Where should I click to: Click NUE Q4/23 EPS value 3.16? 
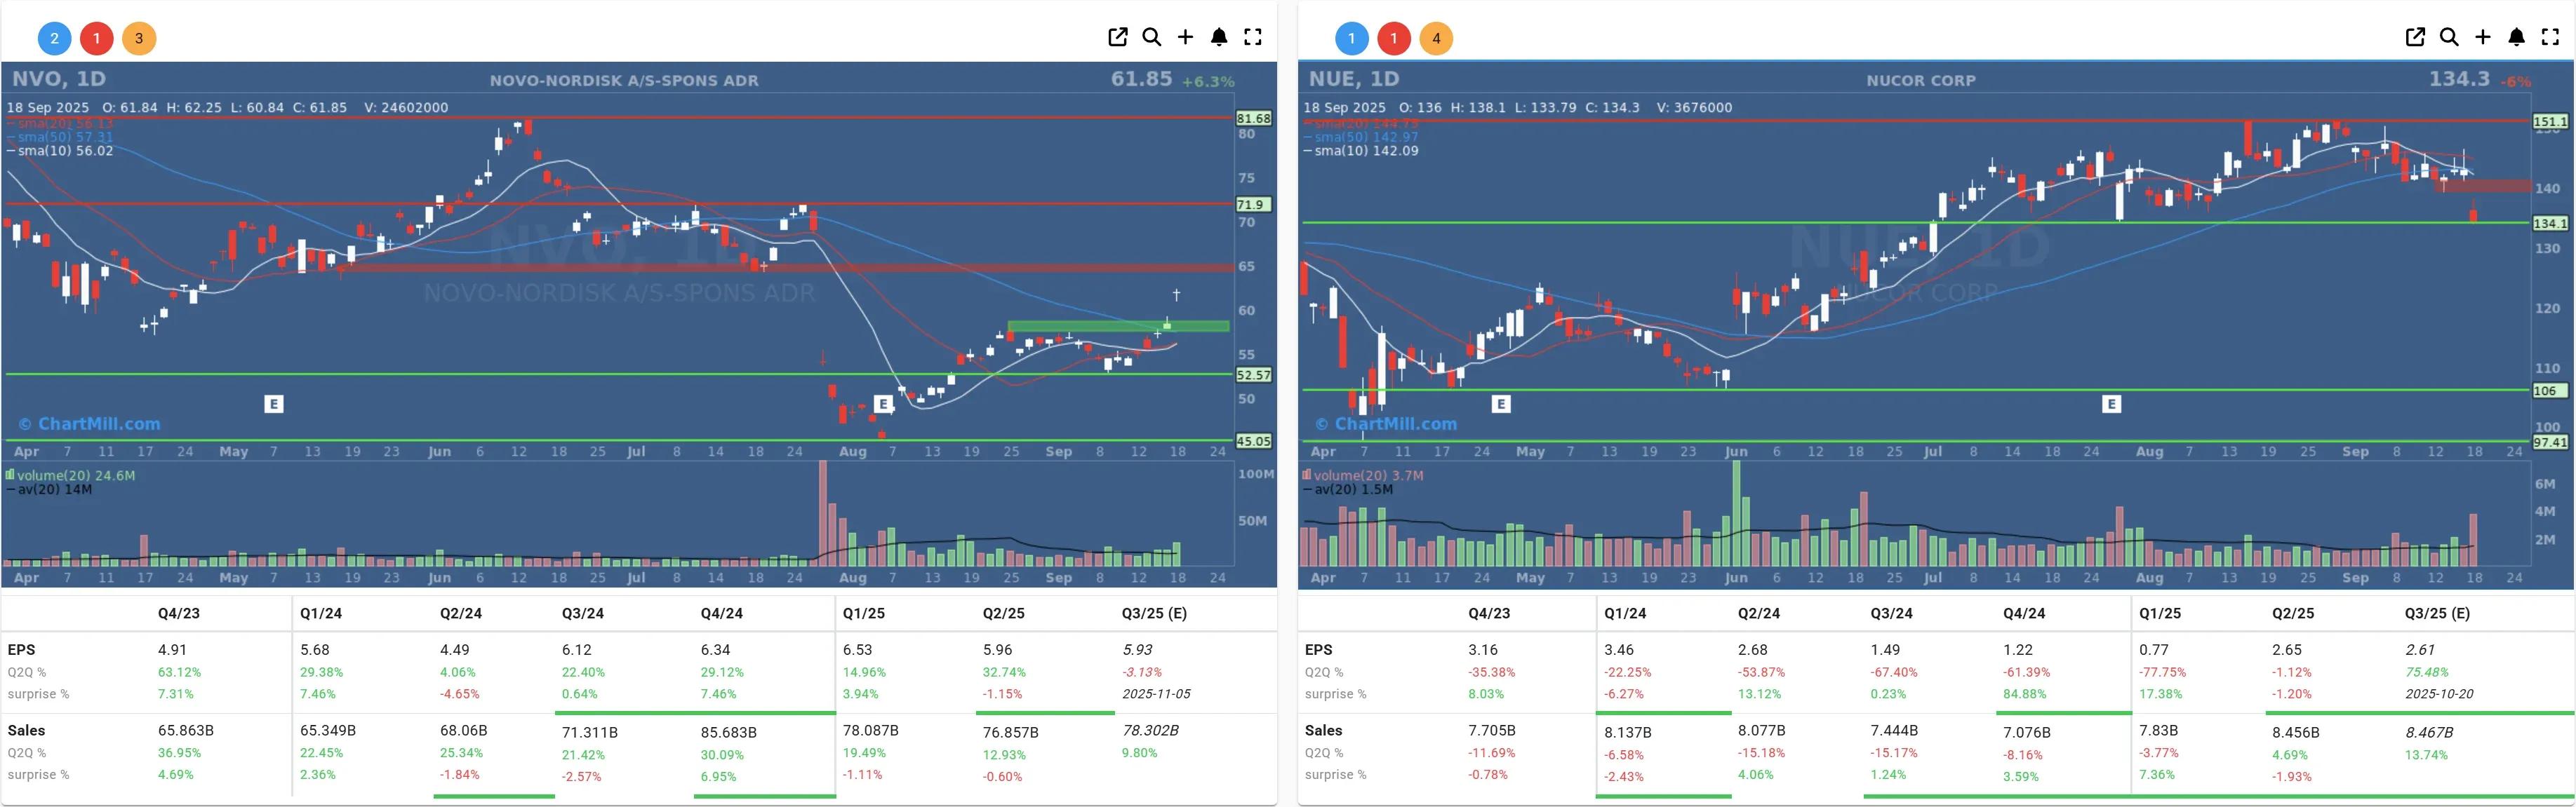tap(1483, 649)
